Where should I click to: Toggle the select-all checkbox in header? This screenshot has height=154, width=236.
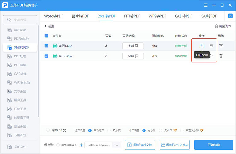tap(46, 36)
